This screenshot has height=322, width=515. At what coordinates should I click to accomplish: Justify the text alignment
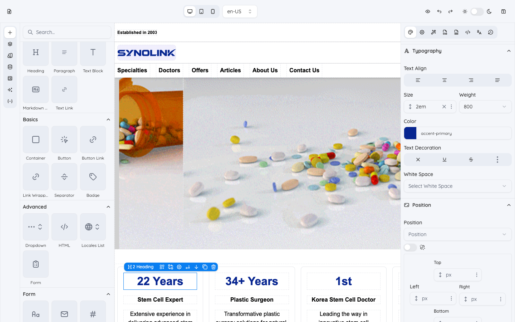tap(497, 80)
